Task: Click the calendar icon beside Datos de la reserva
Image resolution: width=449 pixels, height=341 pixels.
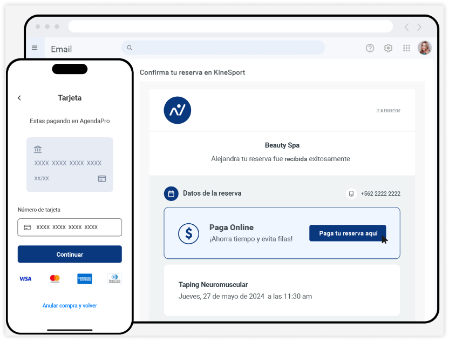Action: point(171,193)
